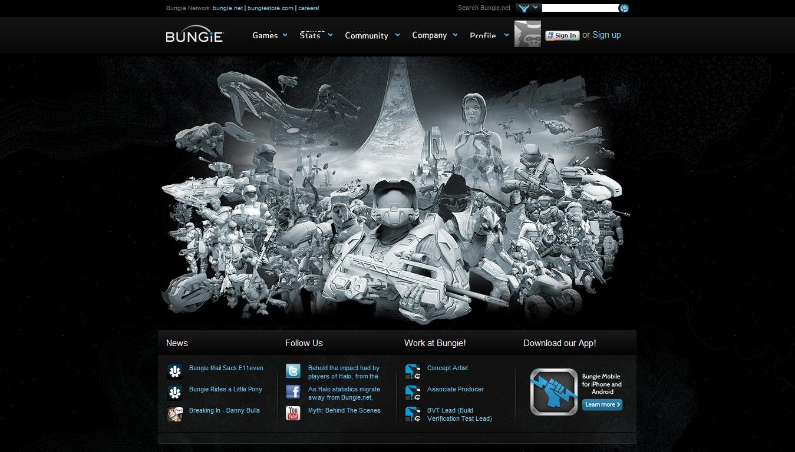Open Myth: Behind The Scenes link
The width and height of the screenshot is (795, 452).
(344, 410)
